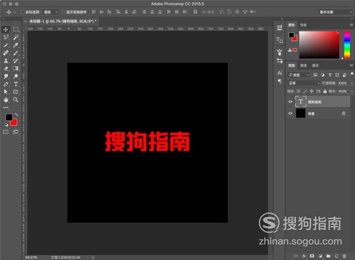This screenshot has width=355, height=260.
Task: Click toolbox background red color swatch
Action: pyautogui.click(x=15, y=123)
